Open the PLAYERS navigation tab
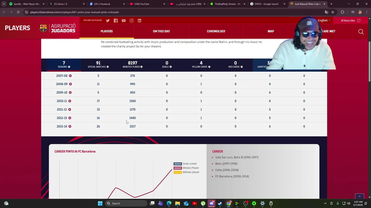This screenshot has height=208, width=371. (x=107, y=31)
